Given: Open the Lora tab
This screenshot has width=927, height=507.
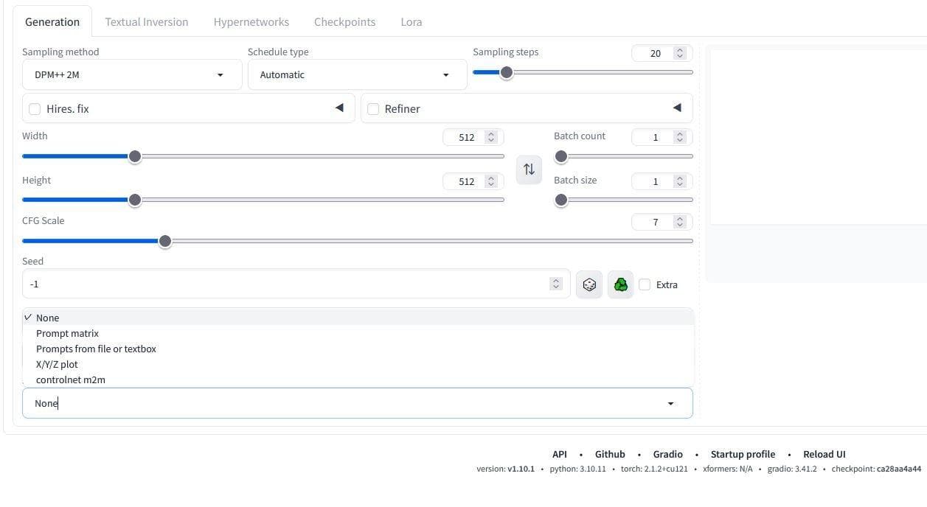Looking at the screenshot, I should [x=411, y=22].
